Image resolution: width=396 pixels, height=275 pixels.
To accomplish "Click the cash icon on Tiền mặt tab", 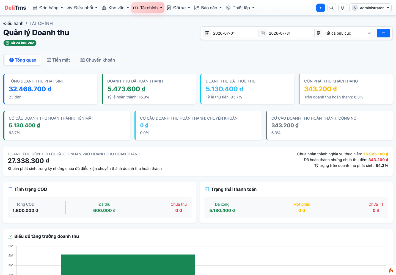I will 49,60.
